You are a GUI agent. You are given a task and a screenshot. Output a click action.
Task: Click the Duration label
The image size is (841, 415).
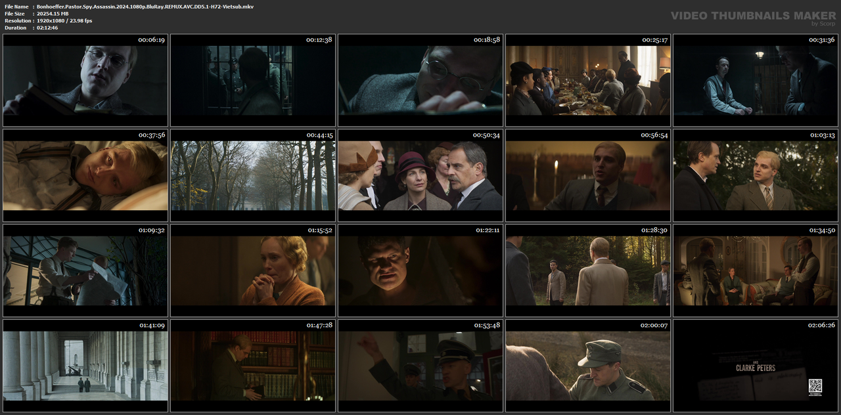pos(15,28)
